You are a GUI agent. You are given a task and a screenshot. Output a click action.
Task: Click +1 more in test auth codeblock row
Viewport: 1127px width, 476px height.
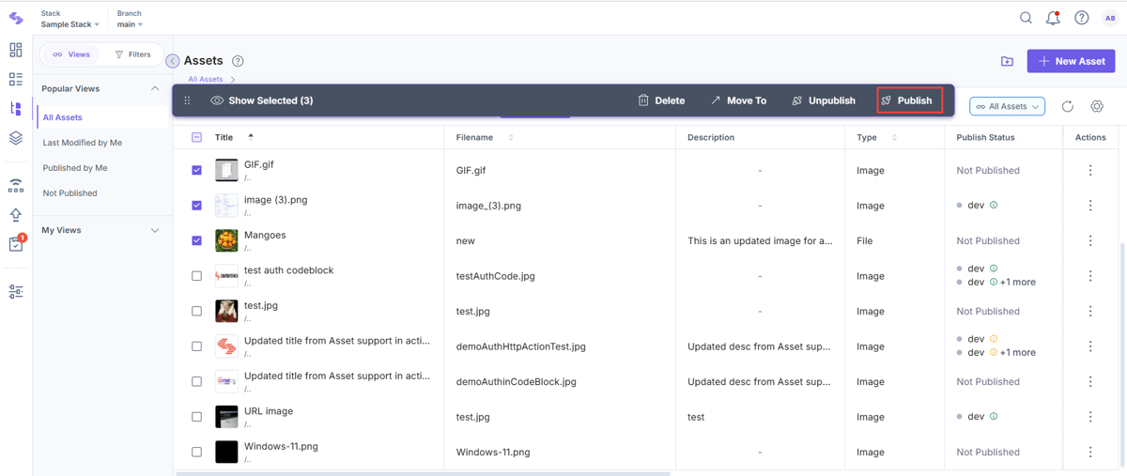(1019, 282)
